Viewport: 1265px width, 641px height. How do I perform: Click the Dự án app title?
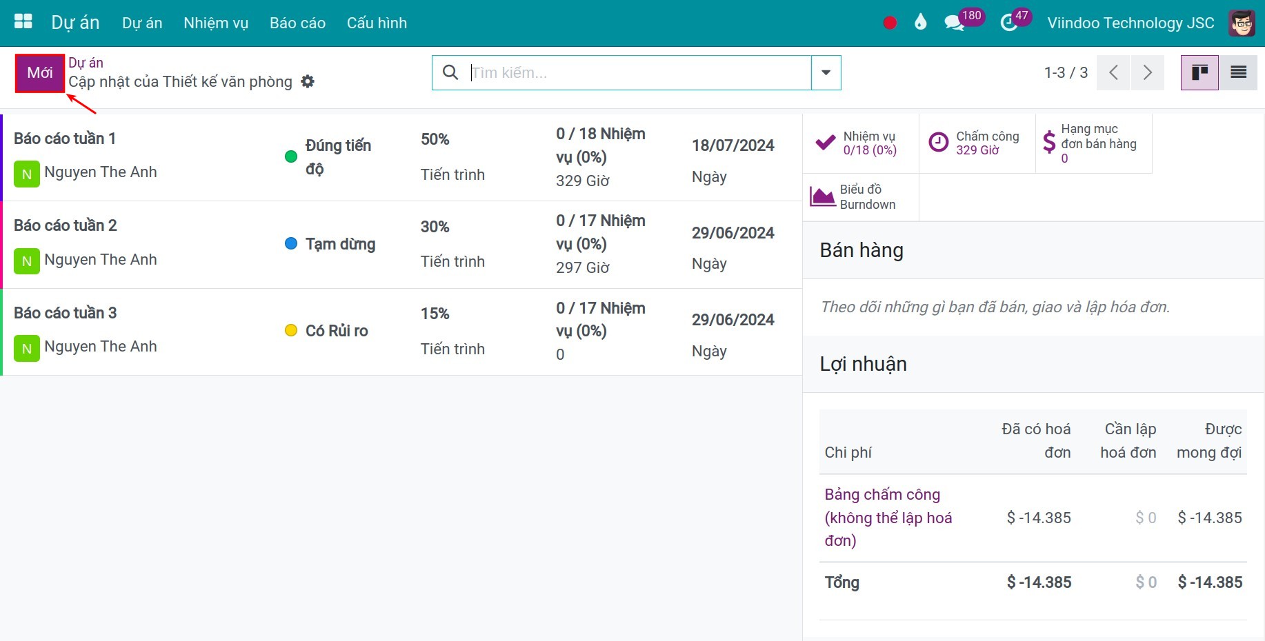(75, 23)
